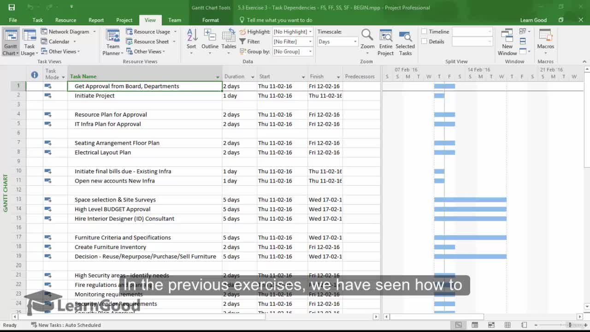The height and width of the screenshot is (332, 590).
Task: Select High Level BUDGET Approval task
Action: pos(145,209)
